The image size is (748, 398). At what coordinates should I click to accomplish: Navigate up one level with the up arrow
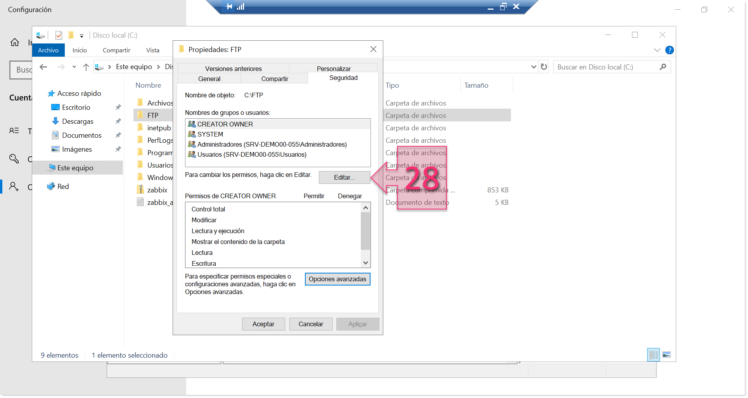pos(86,67)
